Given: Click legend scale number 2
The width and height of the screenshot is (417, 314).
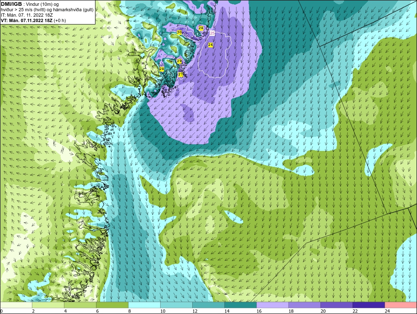Looking at the screenshot, I should pos(33,311).
